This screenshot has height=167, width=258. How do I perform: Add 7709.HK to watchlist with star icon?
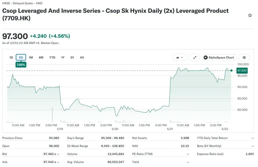(x=250, y=15)
